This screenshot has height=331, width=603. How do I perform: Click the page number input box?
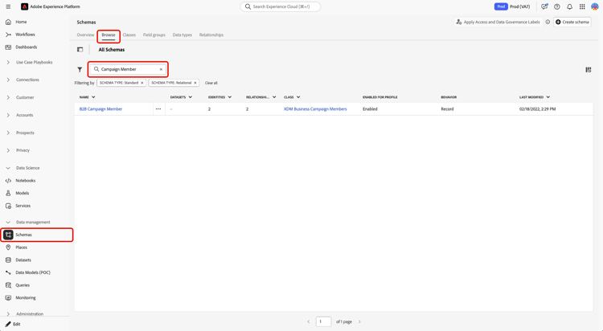323,322
